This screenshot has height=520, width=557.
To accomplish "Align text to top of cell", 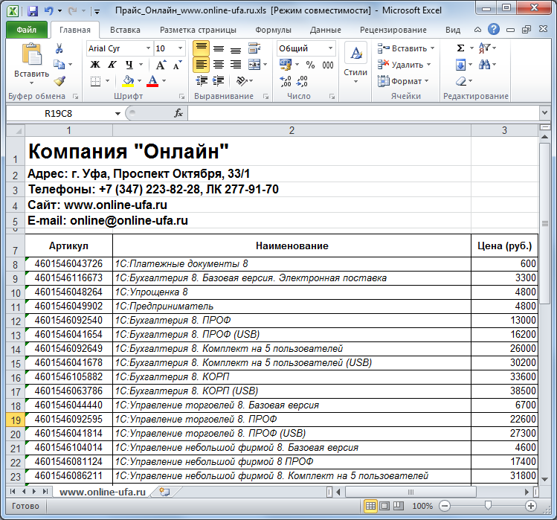I will point(201,48).
